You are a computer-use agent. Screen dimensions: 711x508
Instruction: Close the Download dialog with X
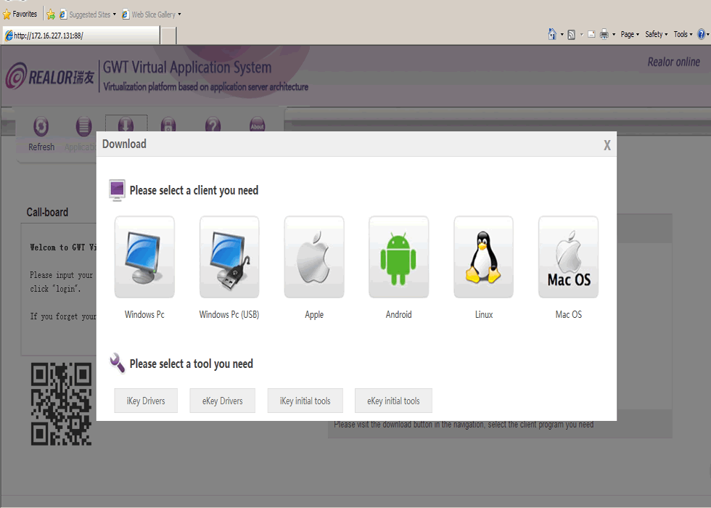point(607,145)
